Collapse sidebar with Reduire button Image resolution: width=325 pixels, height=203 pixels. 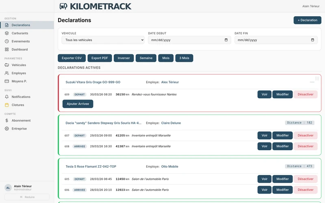pos(27,197)
